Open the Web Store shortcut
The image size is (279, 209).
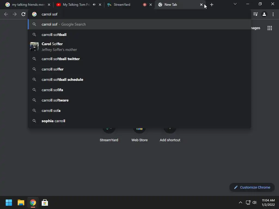[139, 134]
